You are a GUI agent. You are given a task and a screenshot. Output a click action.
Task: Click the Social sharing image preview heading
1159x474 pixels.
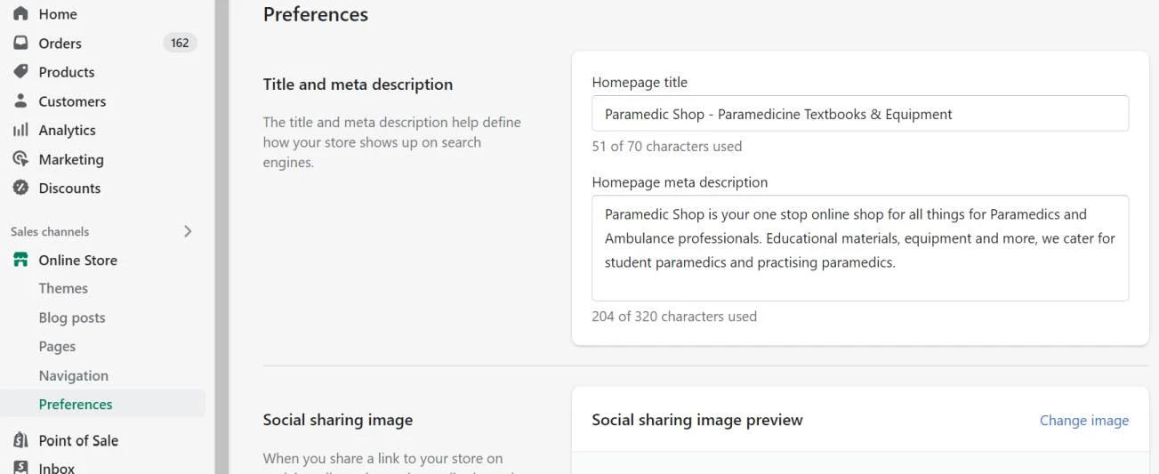(x=697, y=420)
